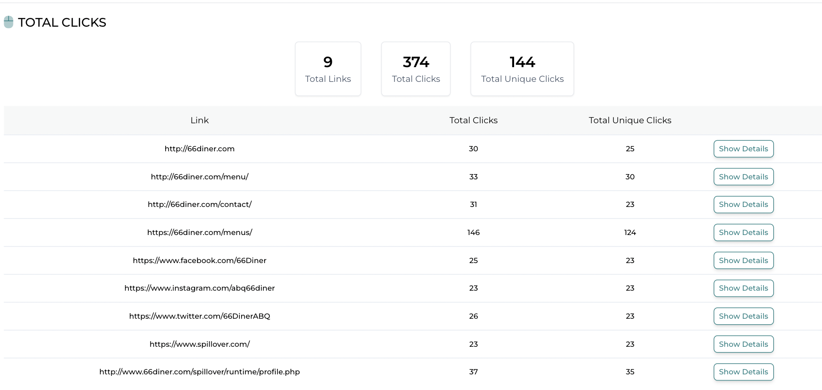Click the Total Unique Clicks column header

630,120
